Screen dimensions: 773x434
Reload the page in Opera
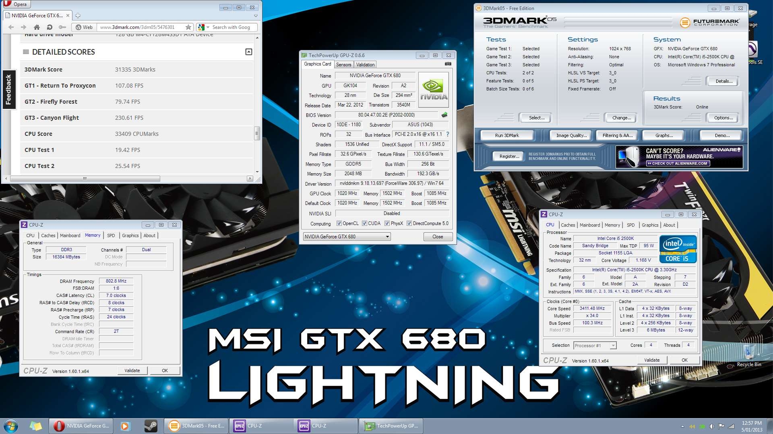click(50, 27)
